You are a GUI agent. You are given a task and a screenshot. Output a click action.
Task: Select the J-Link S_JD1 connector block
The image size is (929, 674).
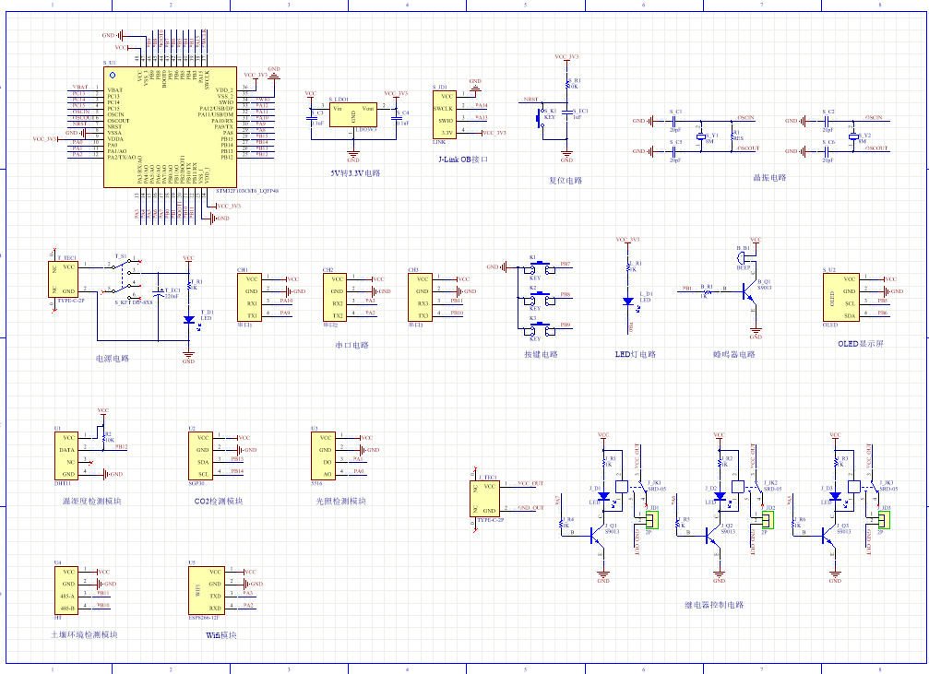(445, 113)
